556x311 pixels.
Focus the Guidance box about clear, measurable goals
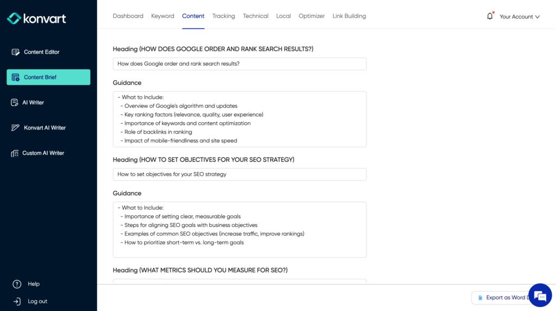(x=239, y=230)
